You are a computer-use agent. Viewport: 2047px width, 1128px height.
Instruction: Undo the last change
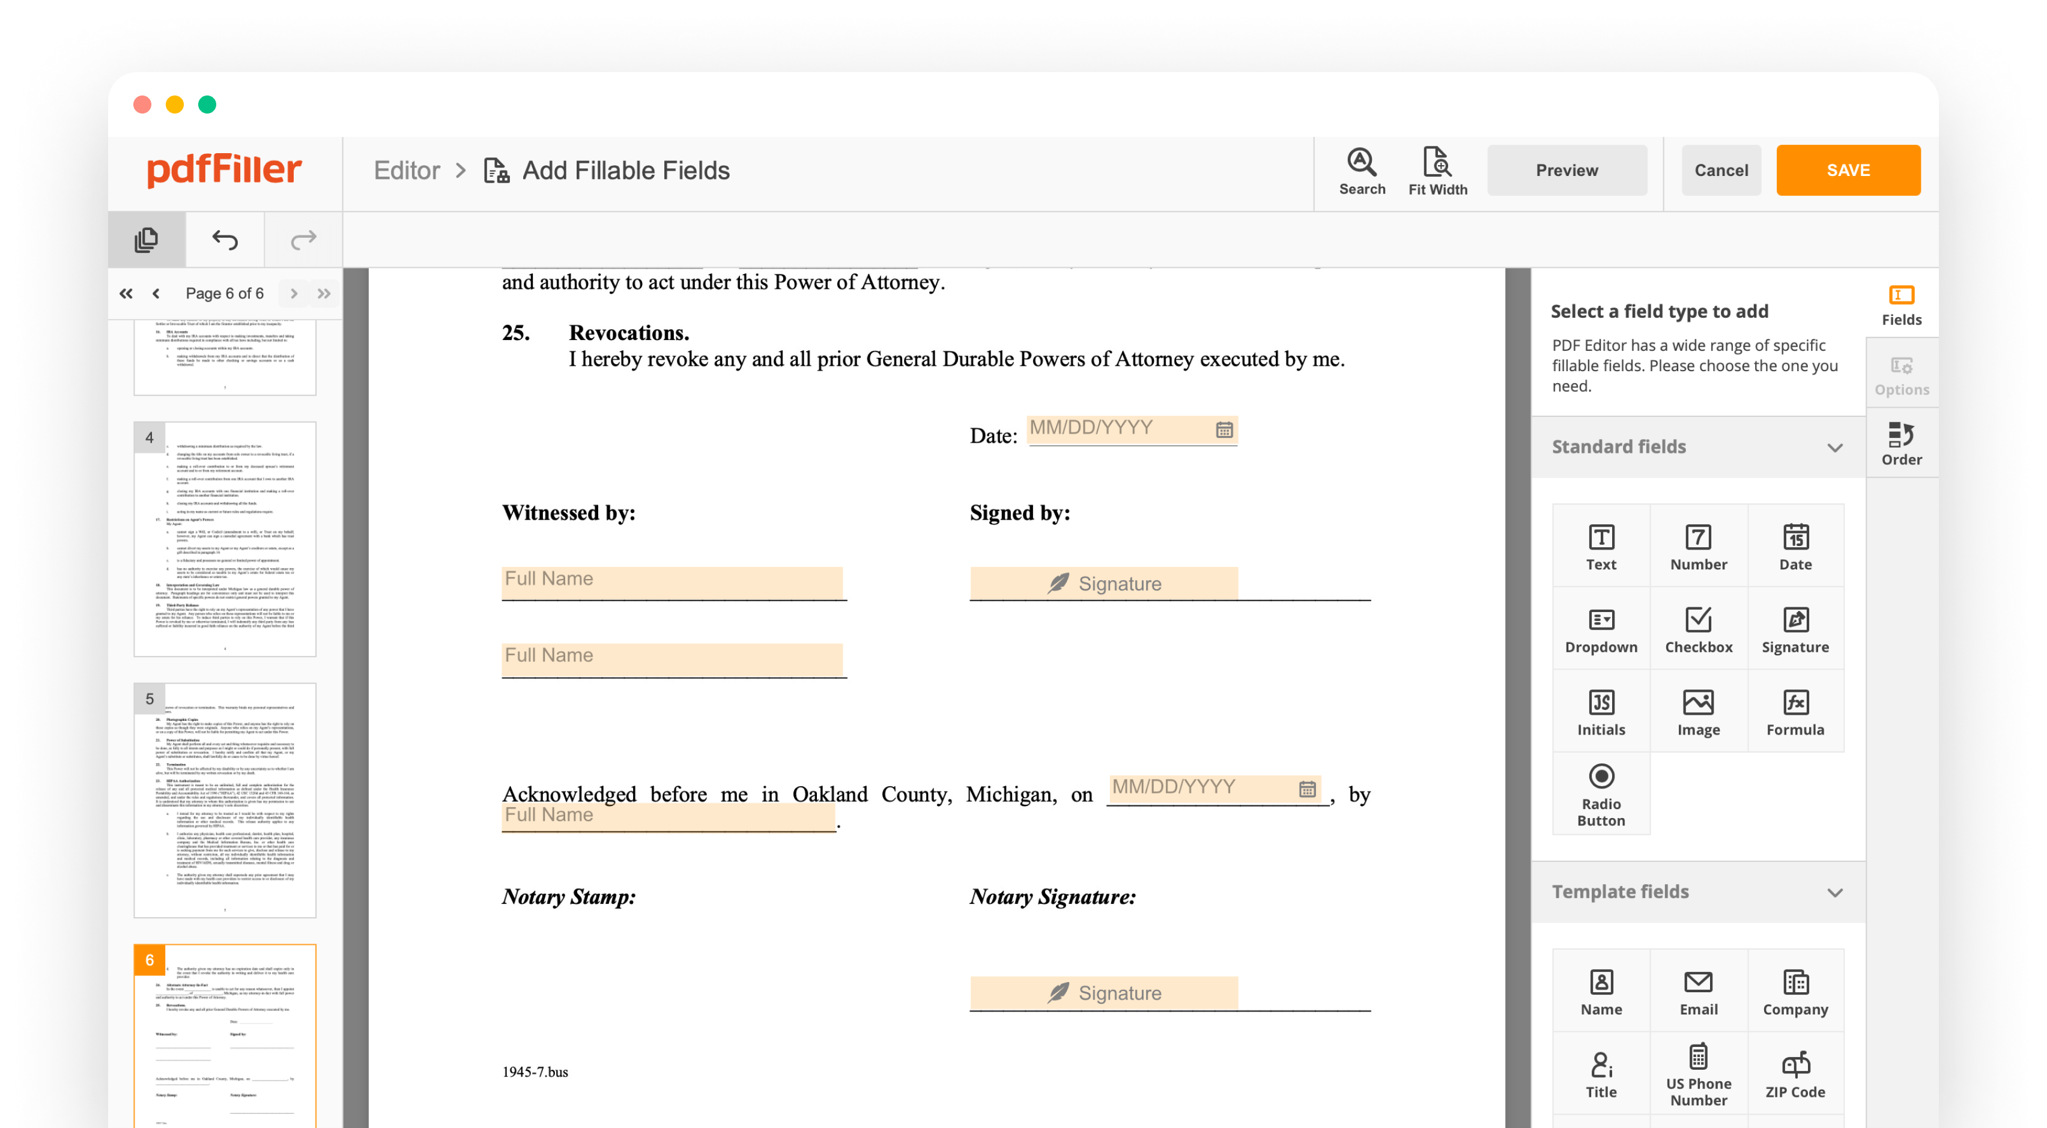point(223,239)
